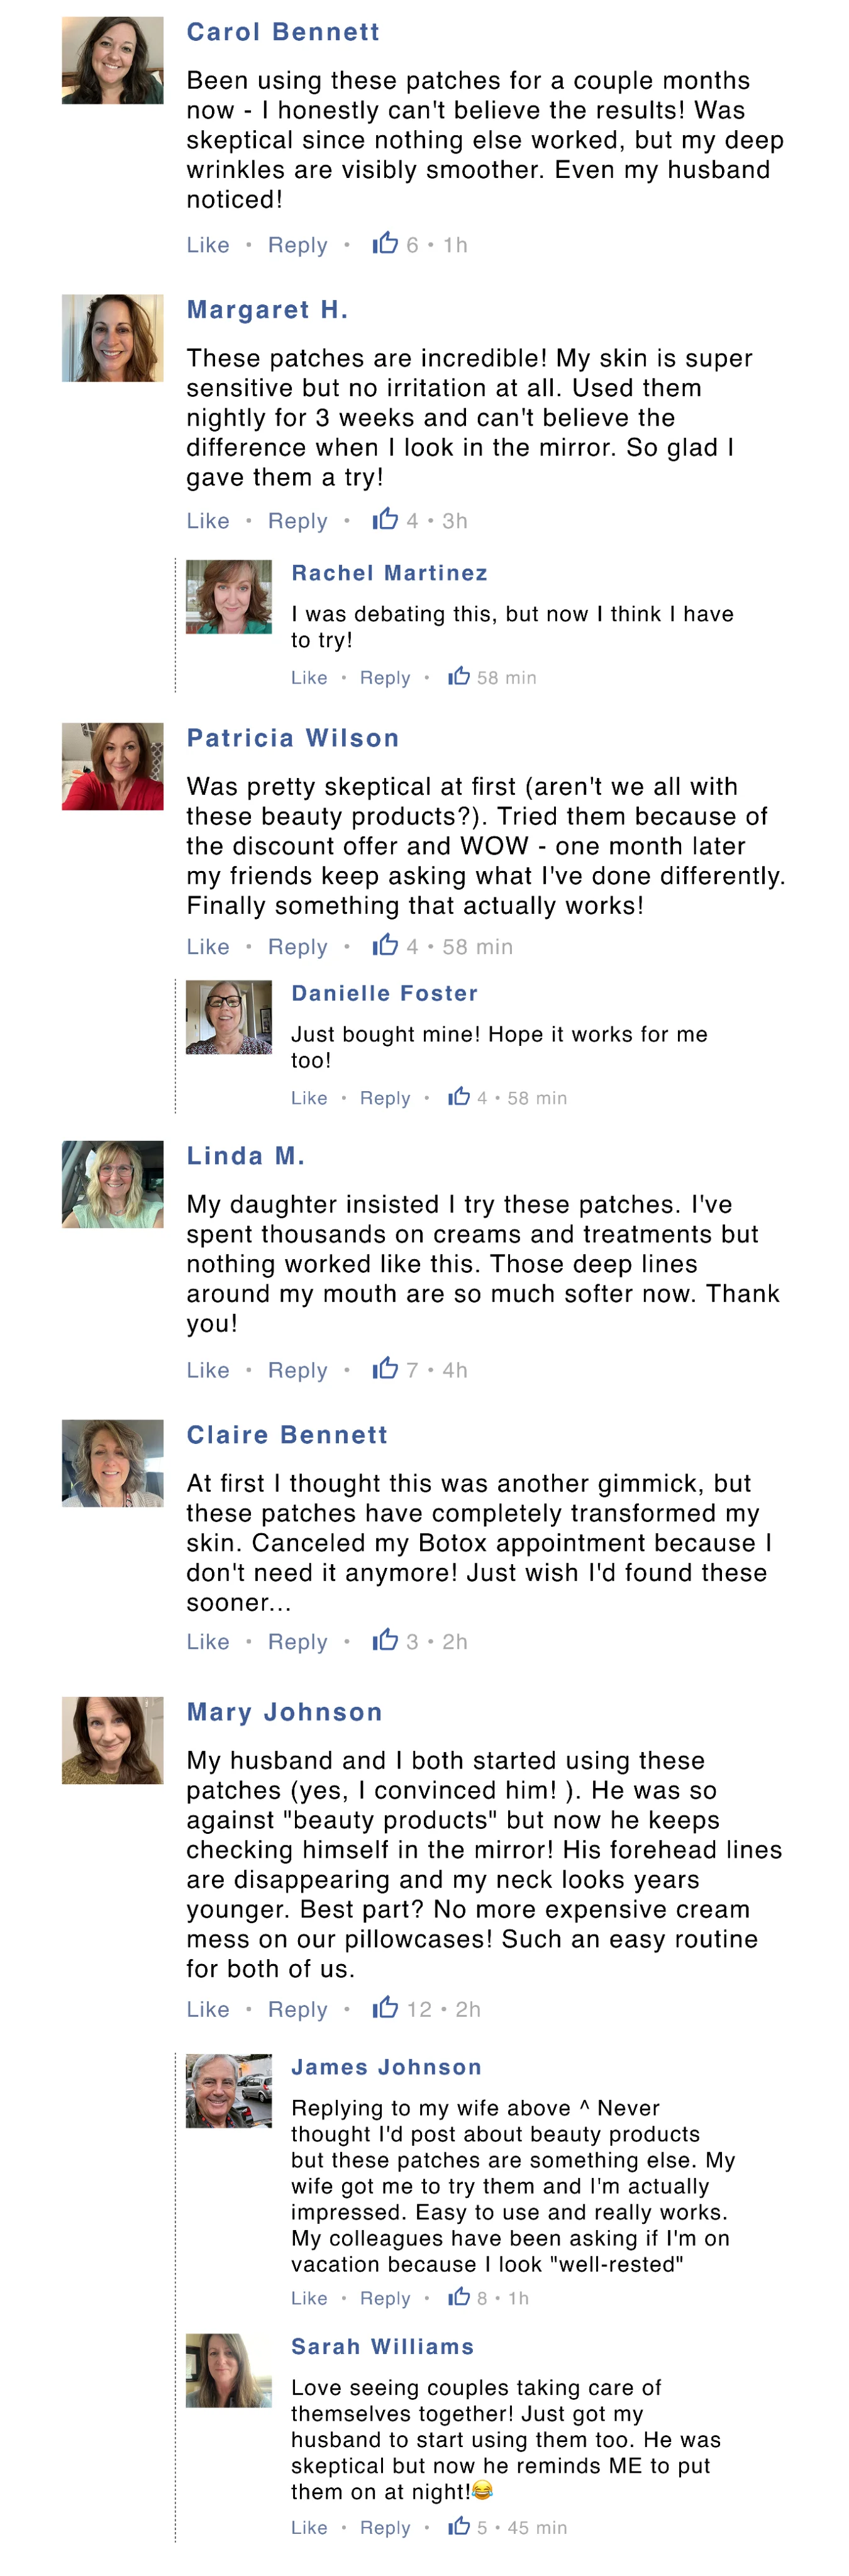Screen dimensions: 849x2576
Task: Reply to Mary Johnson's comment
Action: click(297, 2009)
